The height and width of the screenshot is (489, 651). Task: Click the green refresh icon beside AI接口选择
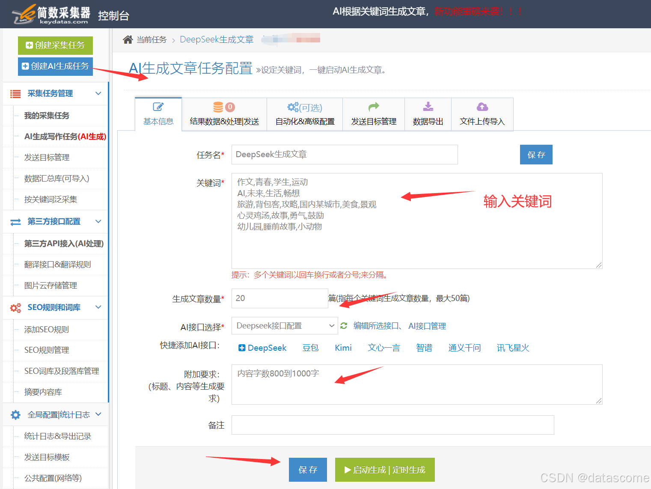click(x=344, y=326)
